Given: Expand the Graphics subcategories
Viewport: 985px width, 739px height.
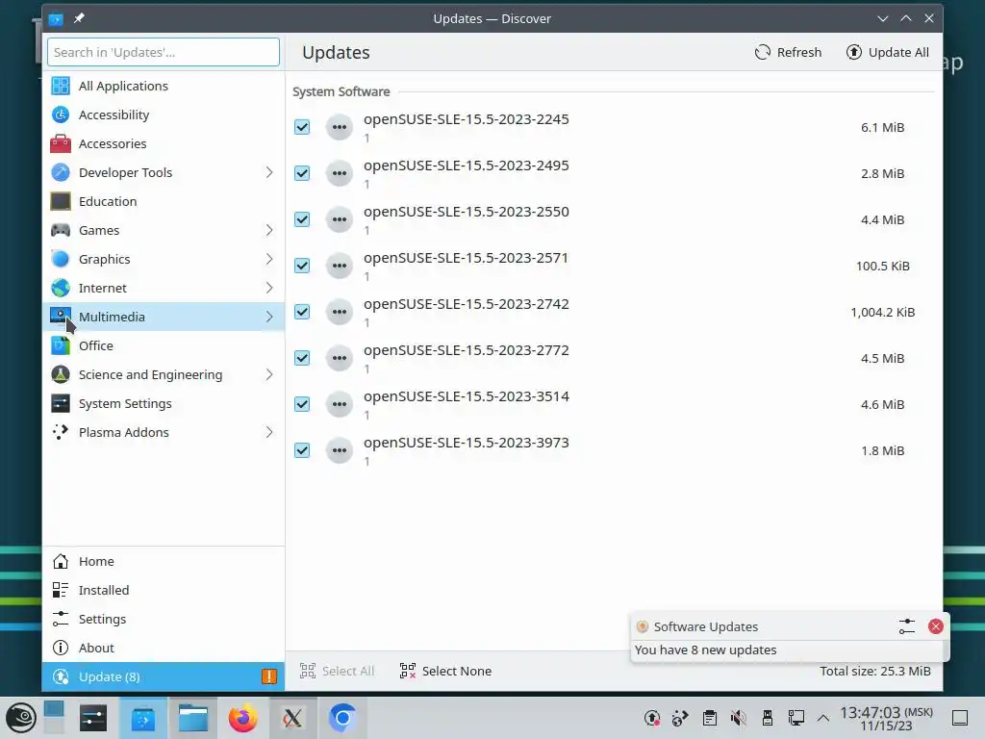Looking at the screenshot, I should [x=269, y=260].
